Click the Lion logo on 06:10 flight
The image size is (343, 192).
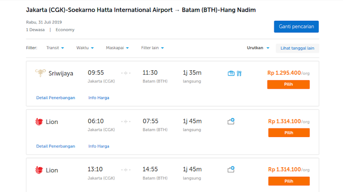(39, 122)
